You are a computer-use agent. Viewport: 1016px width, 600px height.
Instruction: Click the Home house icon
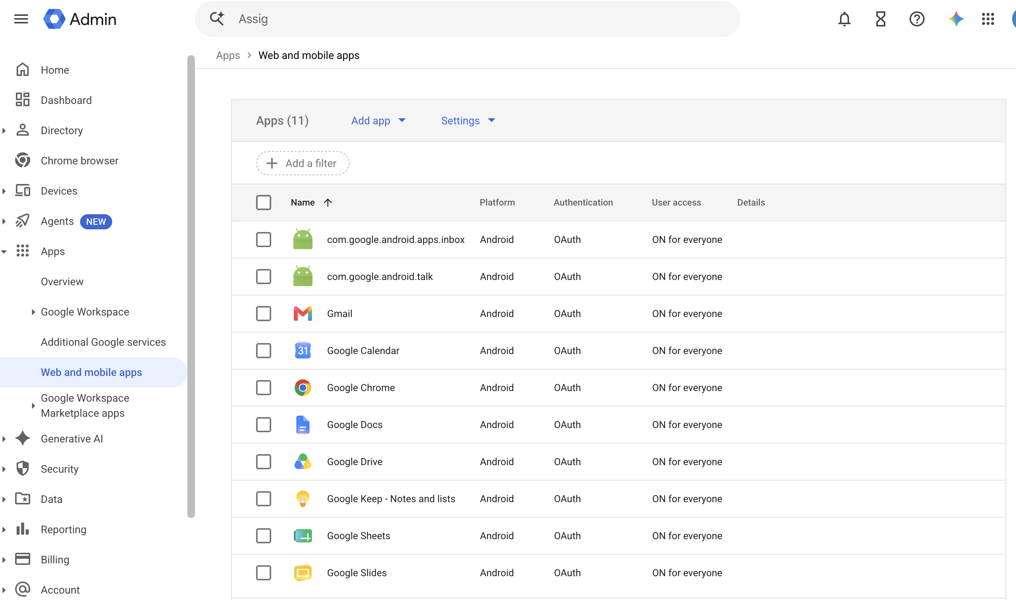pos(23,70)
